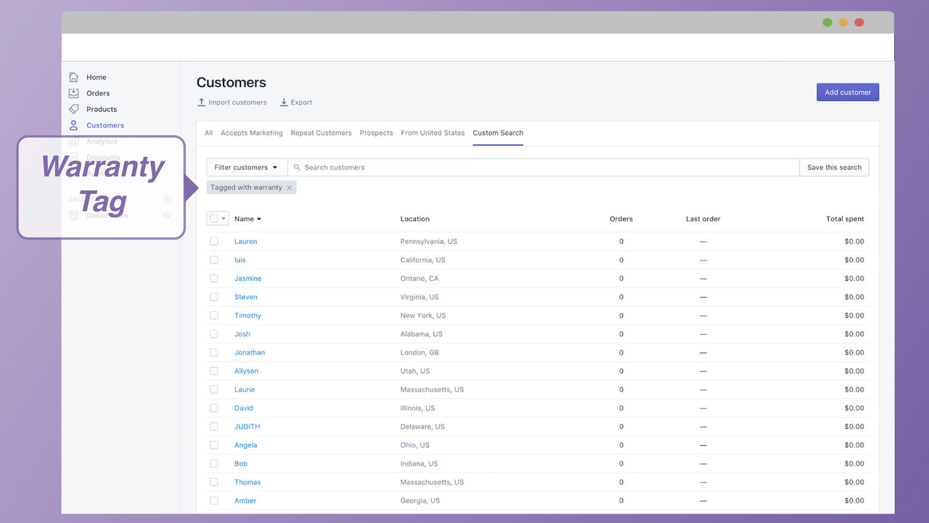Screen dimensions: 929x523
Task: Save this search button click
Action: pos(834,167)
